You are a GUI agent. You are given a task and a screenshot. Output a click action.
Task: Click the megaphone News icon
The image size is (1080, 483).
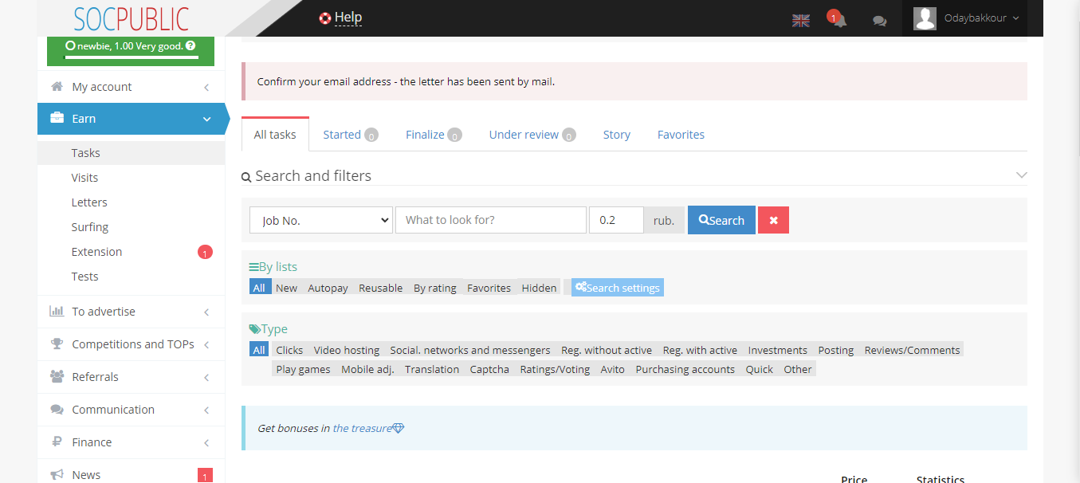pyautogui.click(x=57, y=474)
